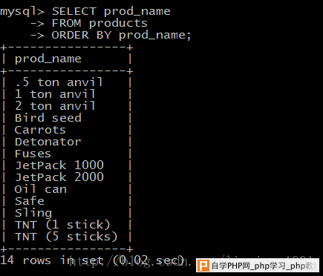Click the '14 rows in set' status line

[x=92, y=260]
